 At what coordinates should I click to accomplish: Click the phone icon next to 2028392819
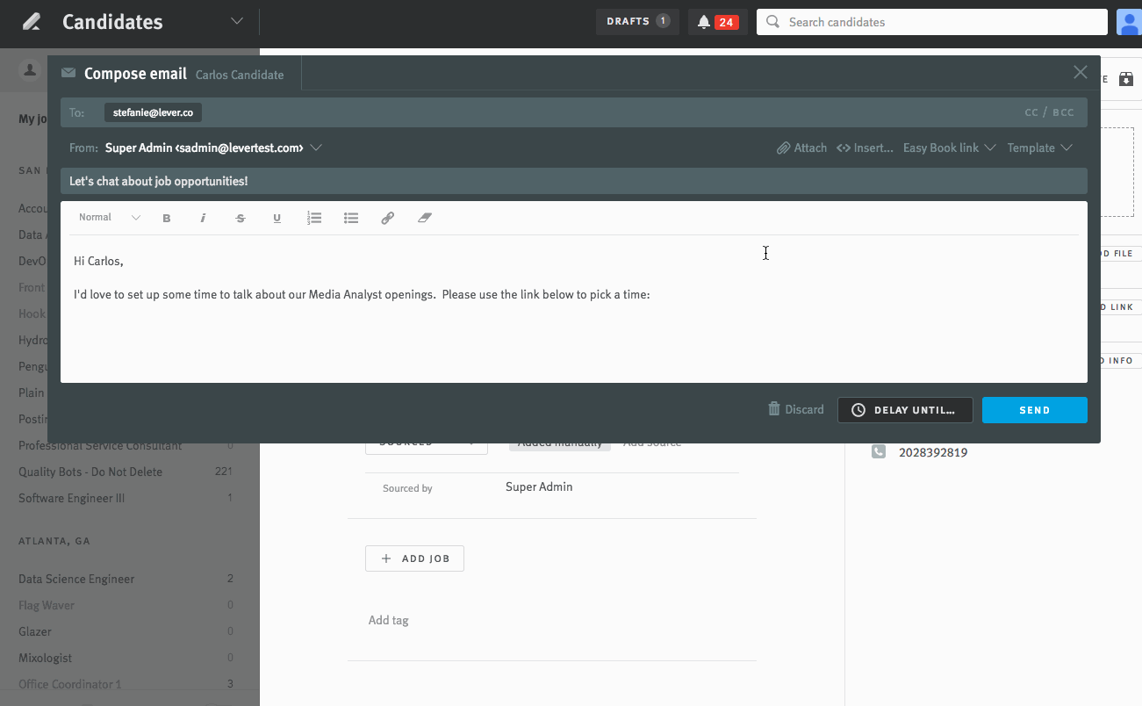[879, 451]
